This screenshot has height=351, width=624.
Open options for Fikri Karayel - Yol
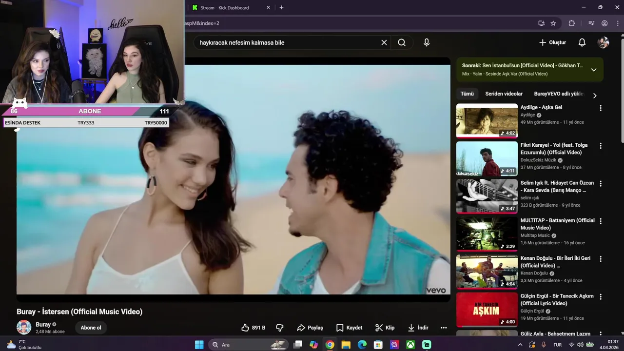coord(601,146)
